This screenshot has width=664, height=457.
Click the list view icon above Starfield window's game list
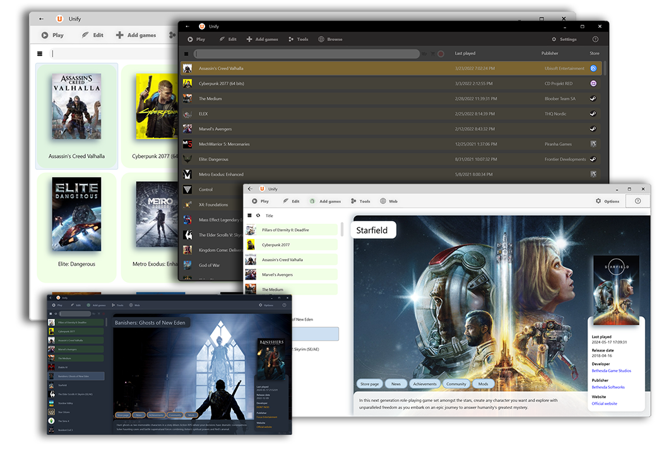[249, 216]
